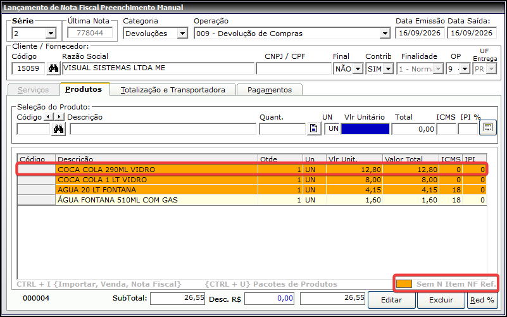Select row AGUA 20 LT FONTANA
Viewport: 507px width, 317px height.
pyautogui.click(x=252, y=190)
